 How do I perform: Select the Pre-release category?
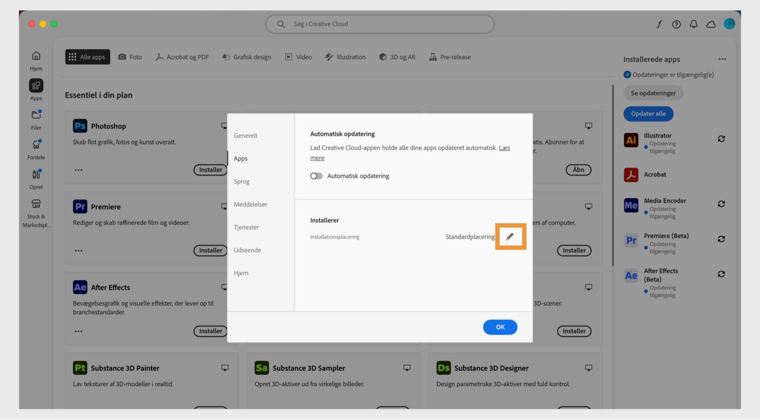point(450,57)
